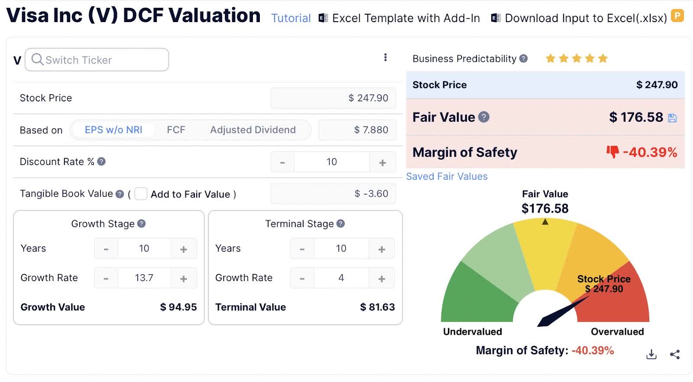Image resolution: width=693 pixels, height=382 pixels.
Task: Select FCF as the valuation basis
Action: (176, 130)
